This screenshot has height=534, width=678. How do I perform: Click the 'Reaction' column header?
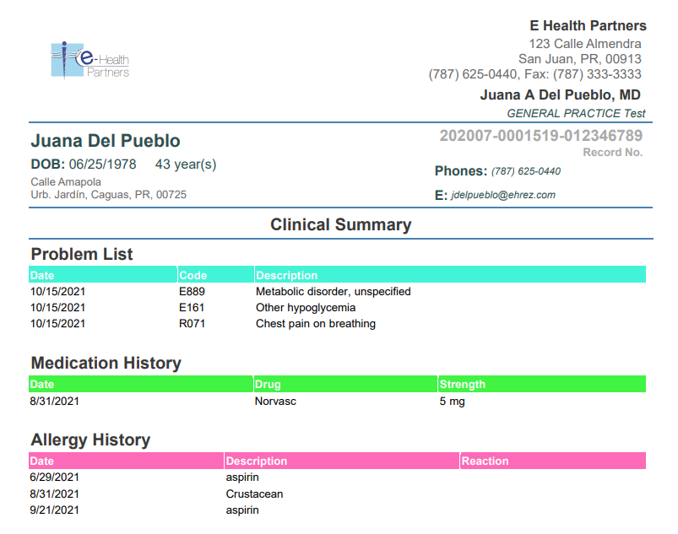553,461
